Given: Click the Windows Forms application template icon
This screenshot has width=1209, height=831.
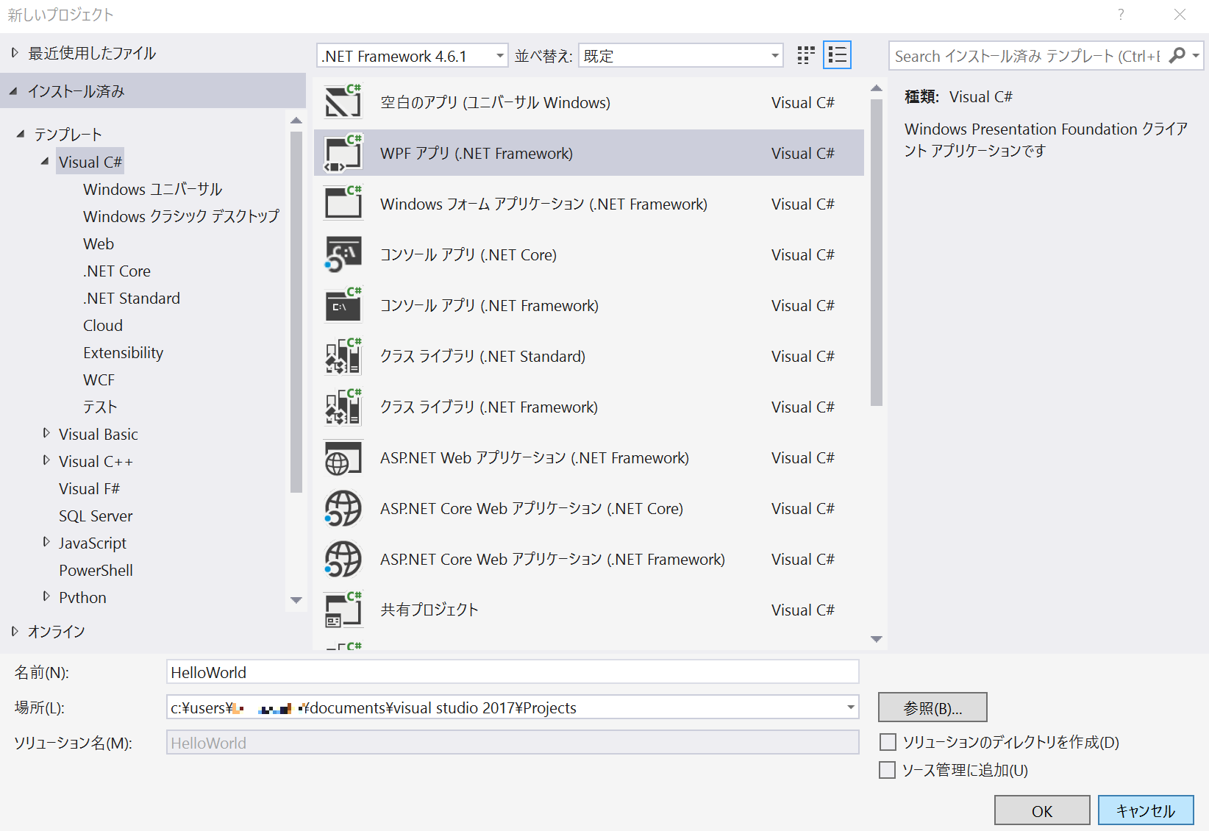Looking at the screenshot, I should (x=343, y=204).
